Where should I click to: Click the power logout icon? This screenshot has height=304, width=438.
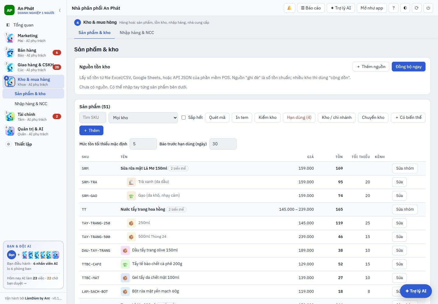pyautogui.click(x=428, y=8)
